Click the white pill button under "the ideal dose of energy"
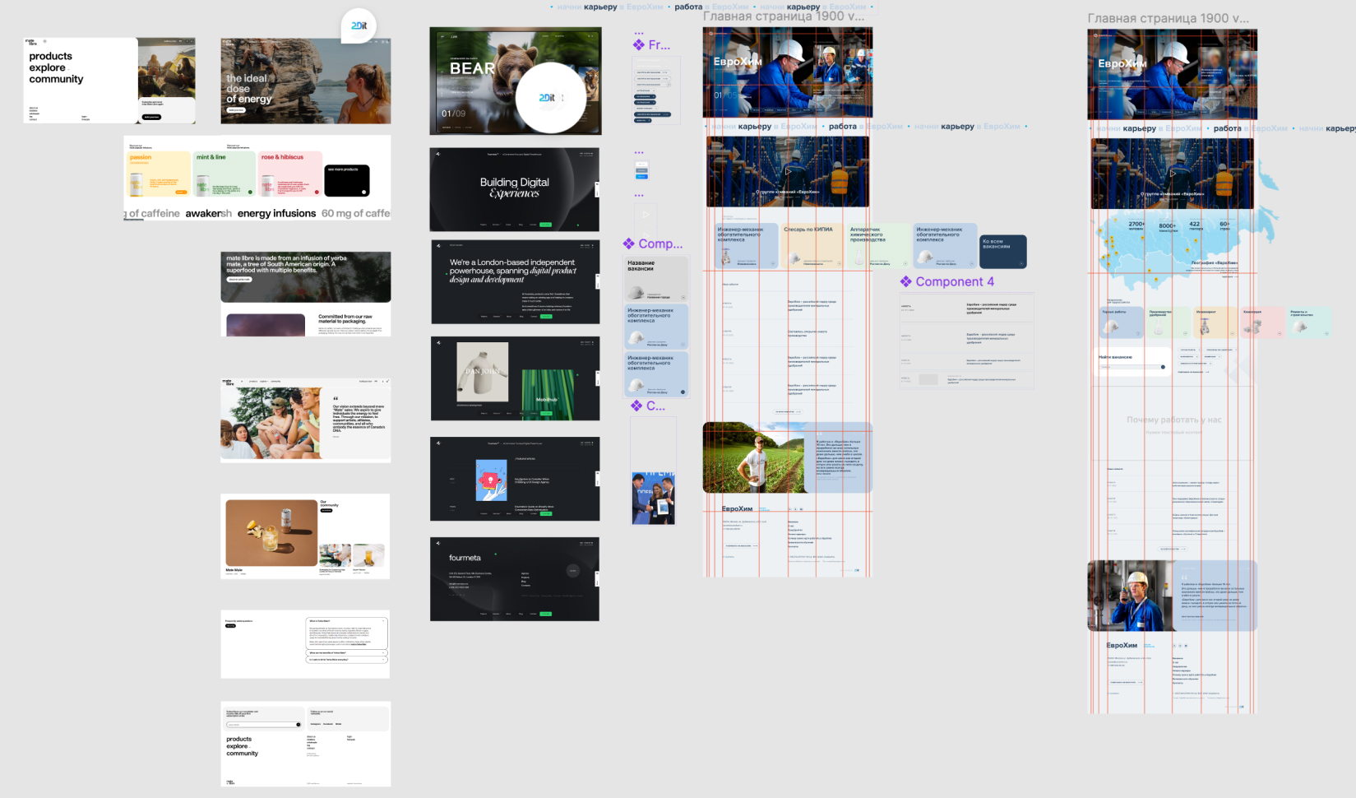Image resolution: width=1356 pixels, height=798 pixels. pos(236,109)
